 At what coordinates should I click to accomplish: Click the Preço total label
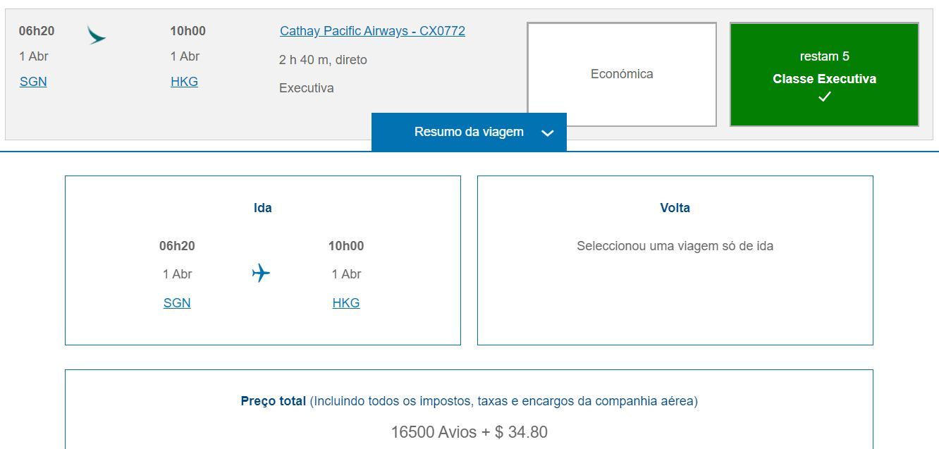tap(273, 401)
